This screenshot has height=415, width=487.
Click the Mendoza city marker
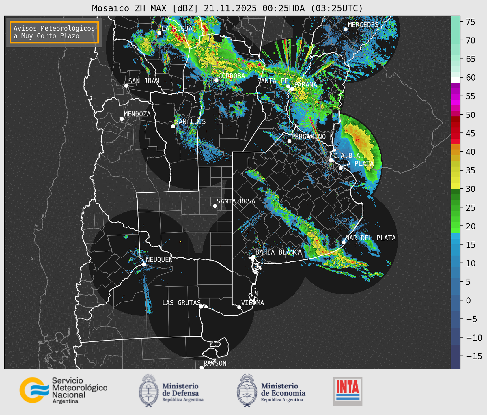(x=122, y=119)
